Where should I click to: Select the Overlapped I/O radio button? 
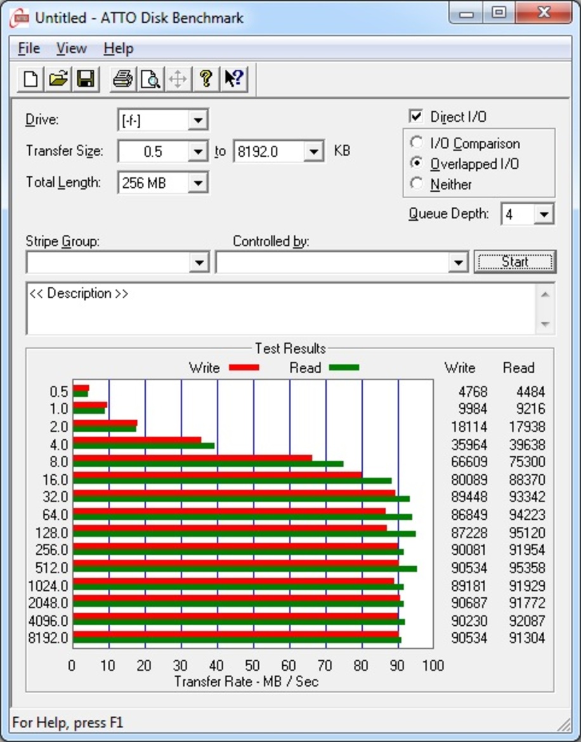(x=417, y=162)
